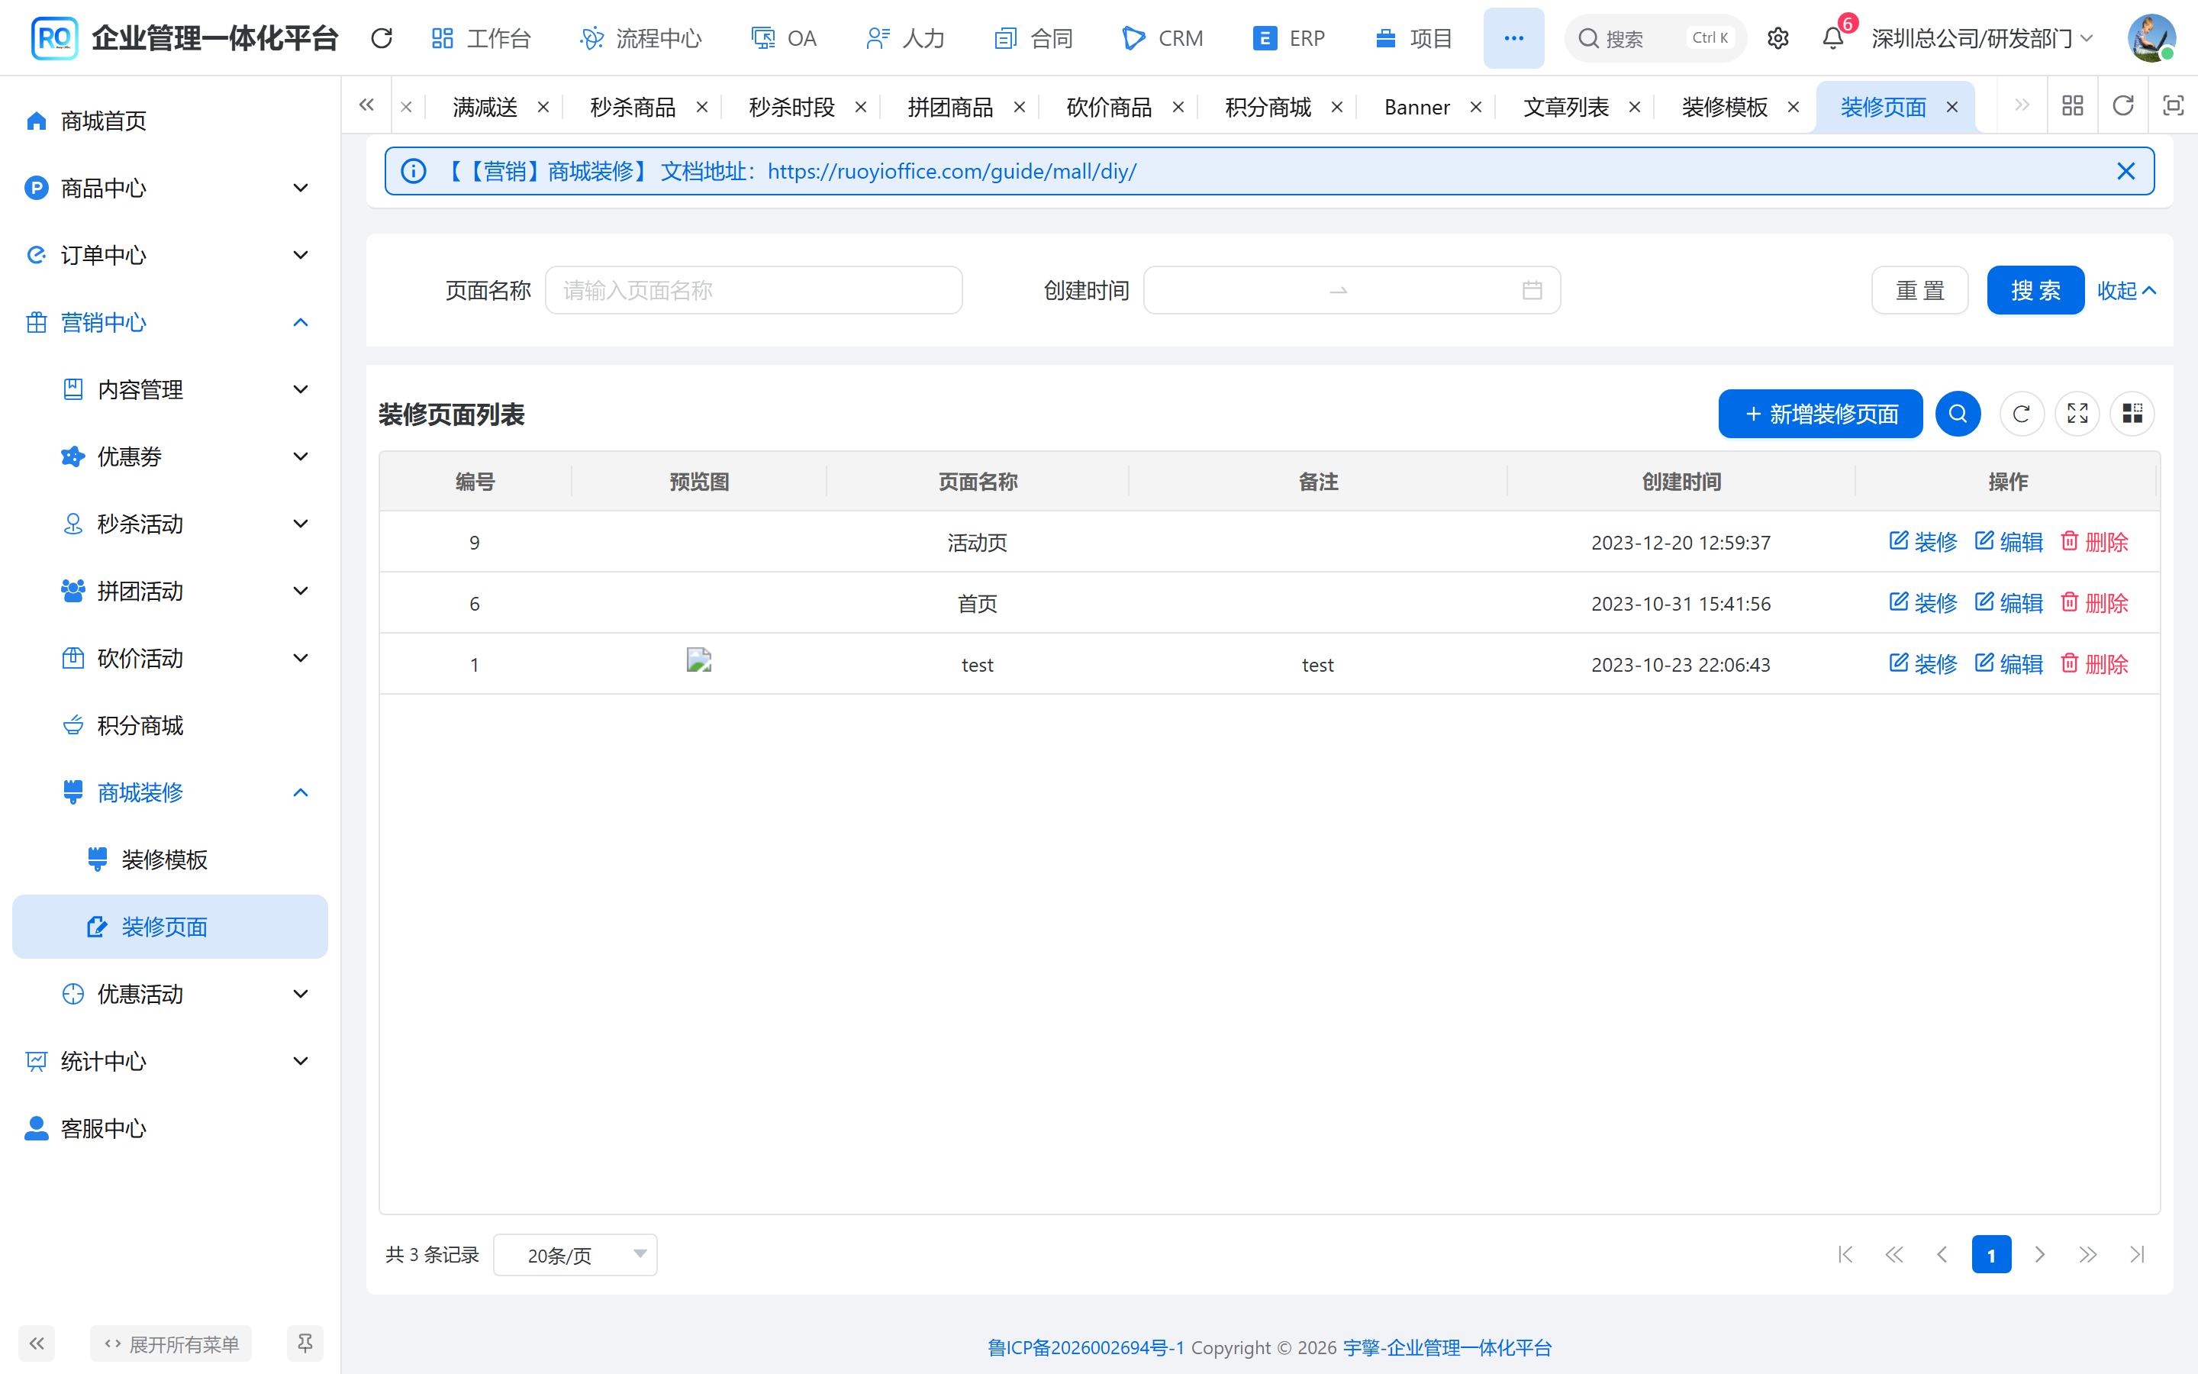The image size is (2198, 1374).
Task: Click 装修 for the 活动页 row
Action: click(x=1922, y=543)
